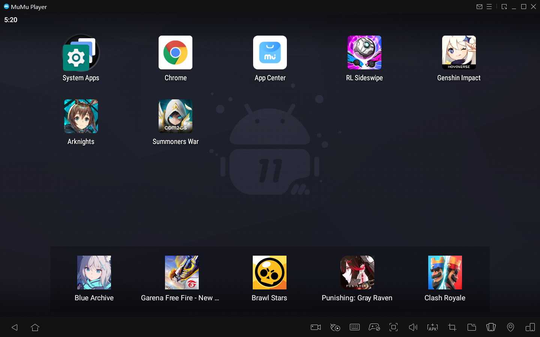This screenshot has width=540, height=337.
Task: Launch Chrome browser
Action: point(175,52)
